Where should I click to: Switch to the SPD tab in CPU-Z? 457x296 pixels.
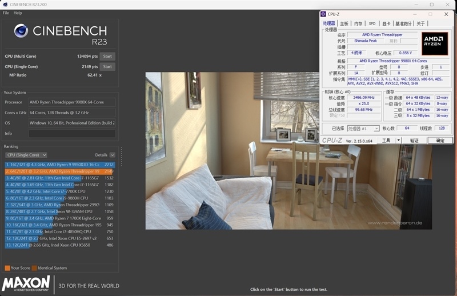[372, 23]
